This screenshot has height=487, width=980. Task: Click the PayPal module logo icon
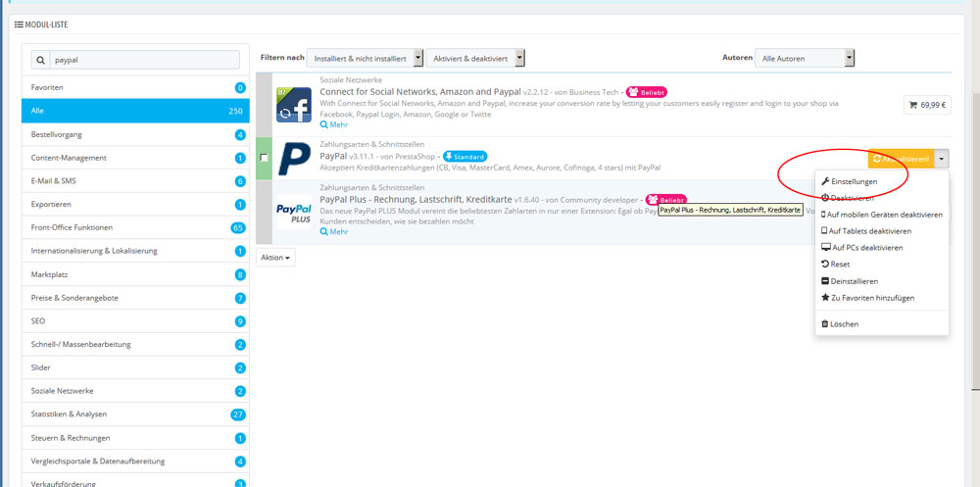294,158
